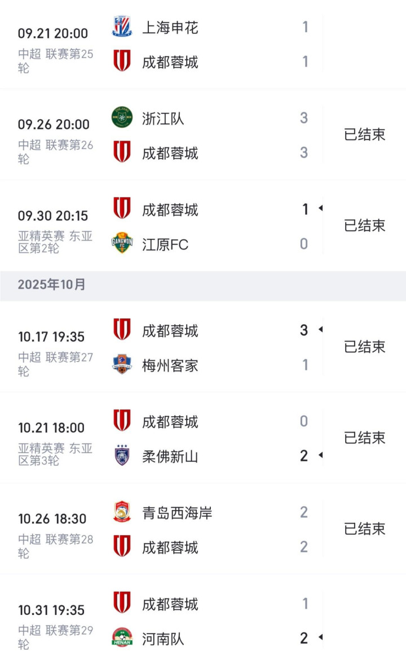Viewport: 406px width, 664px height.
Task: Open the Henan team logo
Action: tap(122, 637)
